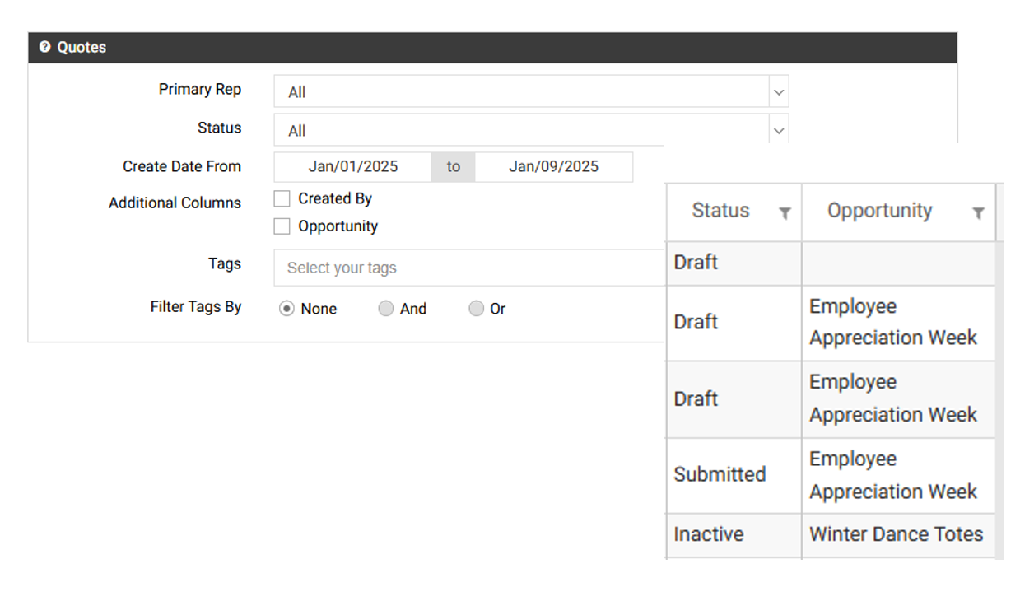This screenshot has height=601, width=1034.
Task: Expand the Status filter dropdown arrow
Action: 778,130
